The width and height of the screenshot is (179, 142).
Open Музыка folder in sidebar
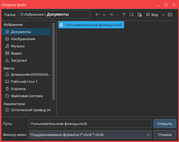point(18,46)
